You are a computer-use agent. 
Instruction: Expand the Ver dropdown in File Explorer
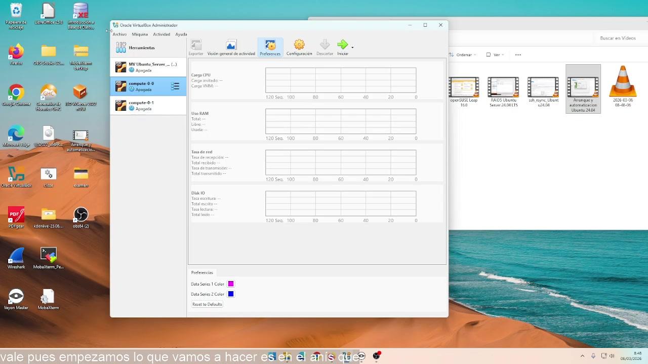[x=496, y=55]
